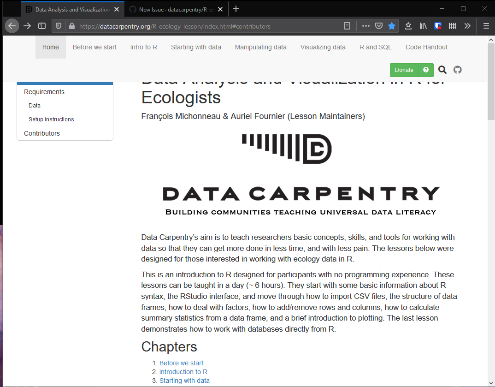The width and height of the screenshot is (495, 387).
Task: Open Before we start chapter link
Action: (181, 363)
